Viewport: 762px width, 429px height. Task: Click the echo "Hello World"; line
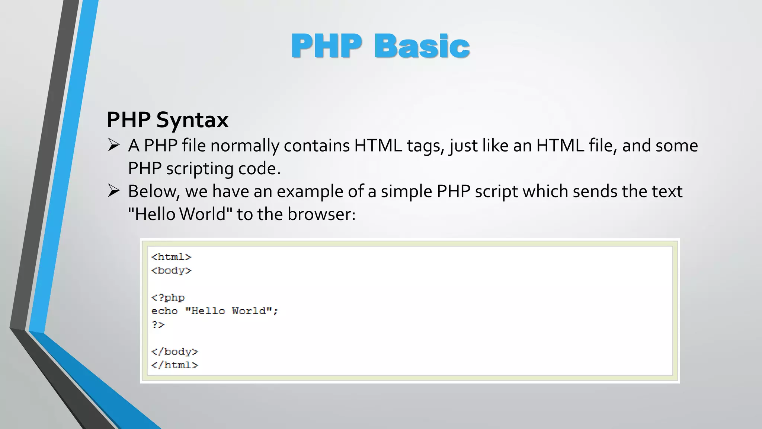coord(214,311)
